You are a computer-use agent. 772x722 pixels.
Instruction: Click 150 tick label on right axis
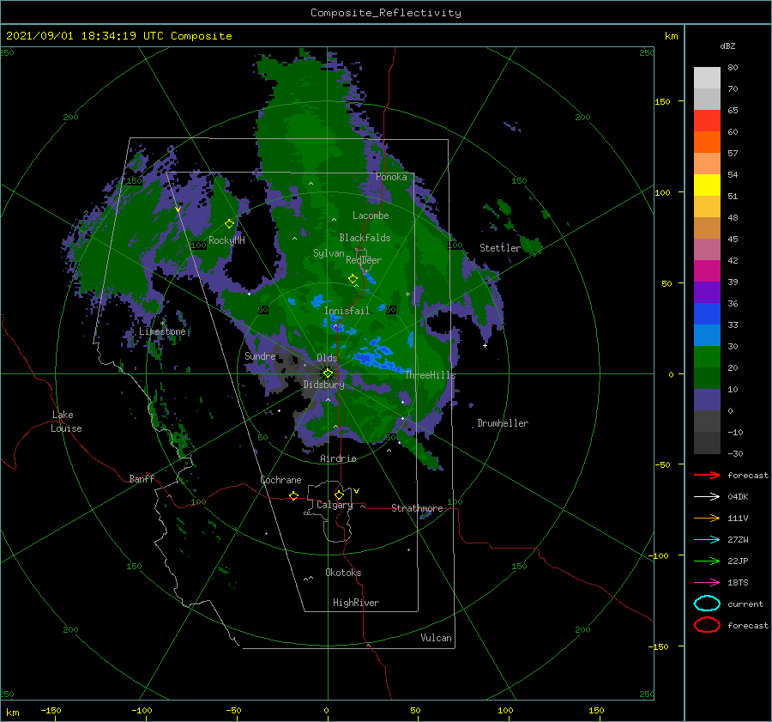(x=662, y=101)
